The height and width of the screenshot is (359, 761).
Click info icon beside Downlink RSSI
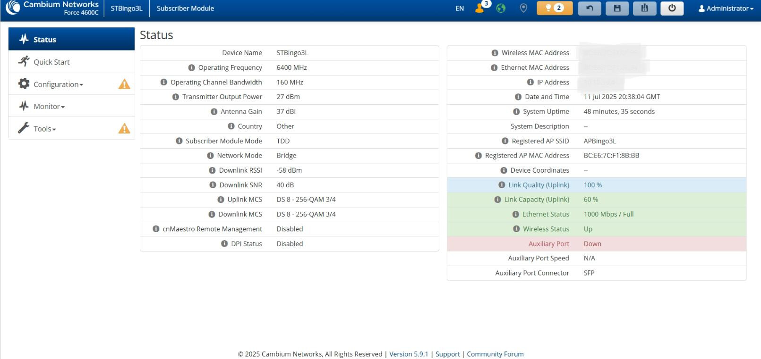(212, 170)
